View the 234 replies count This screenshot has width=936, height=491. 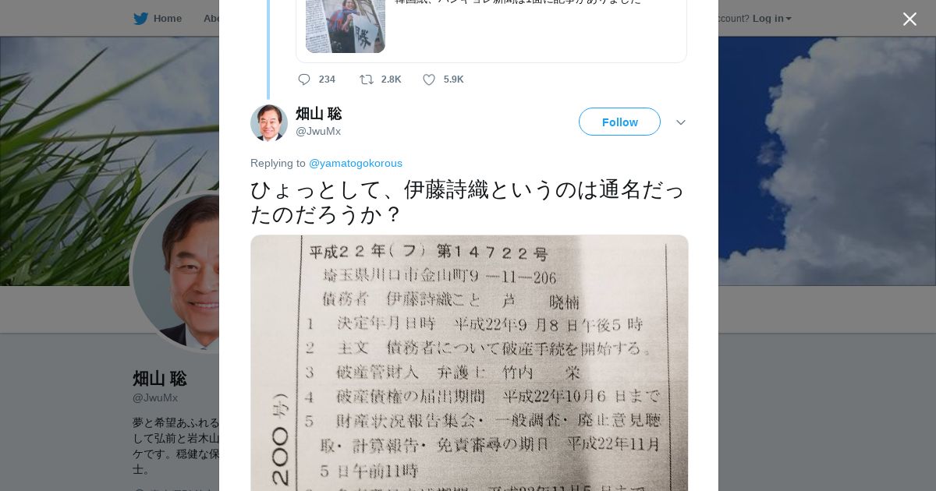click(327, 79)
